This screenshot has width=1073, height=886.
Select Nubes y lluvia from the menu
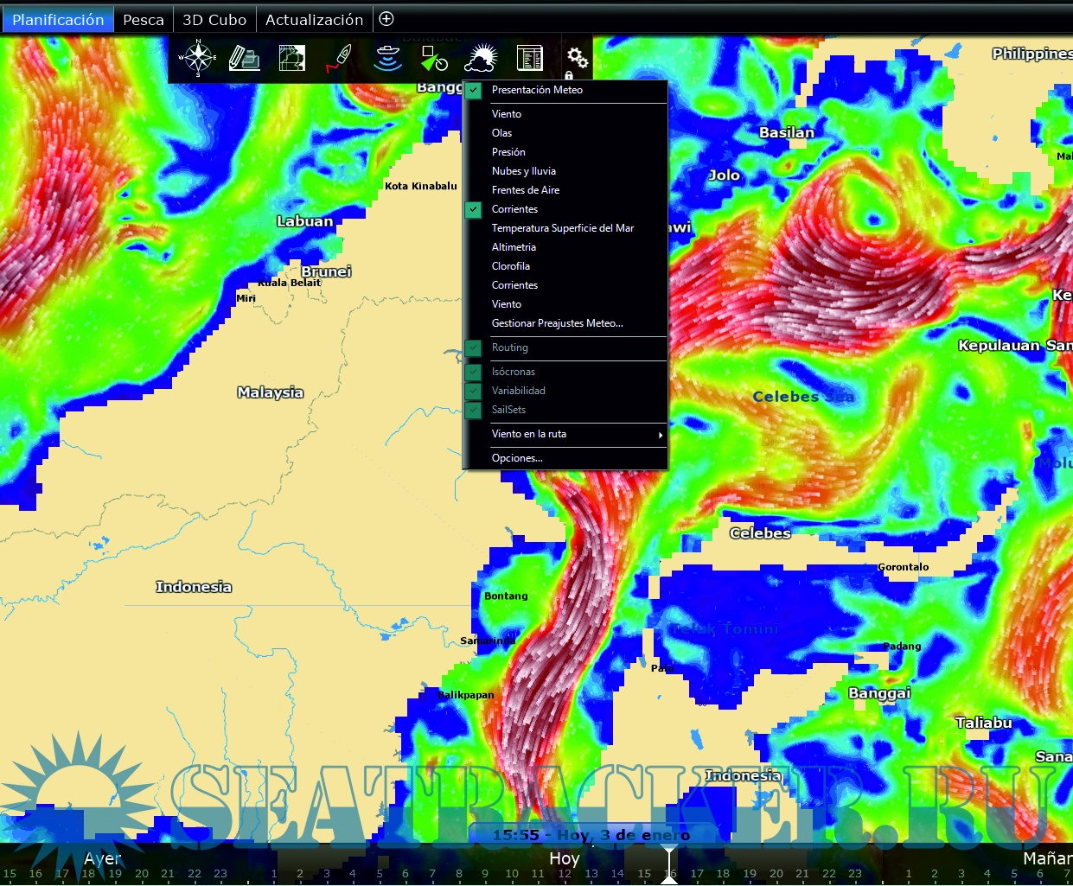coord(524,171)
